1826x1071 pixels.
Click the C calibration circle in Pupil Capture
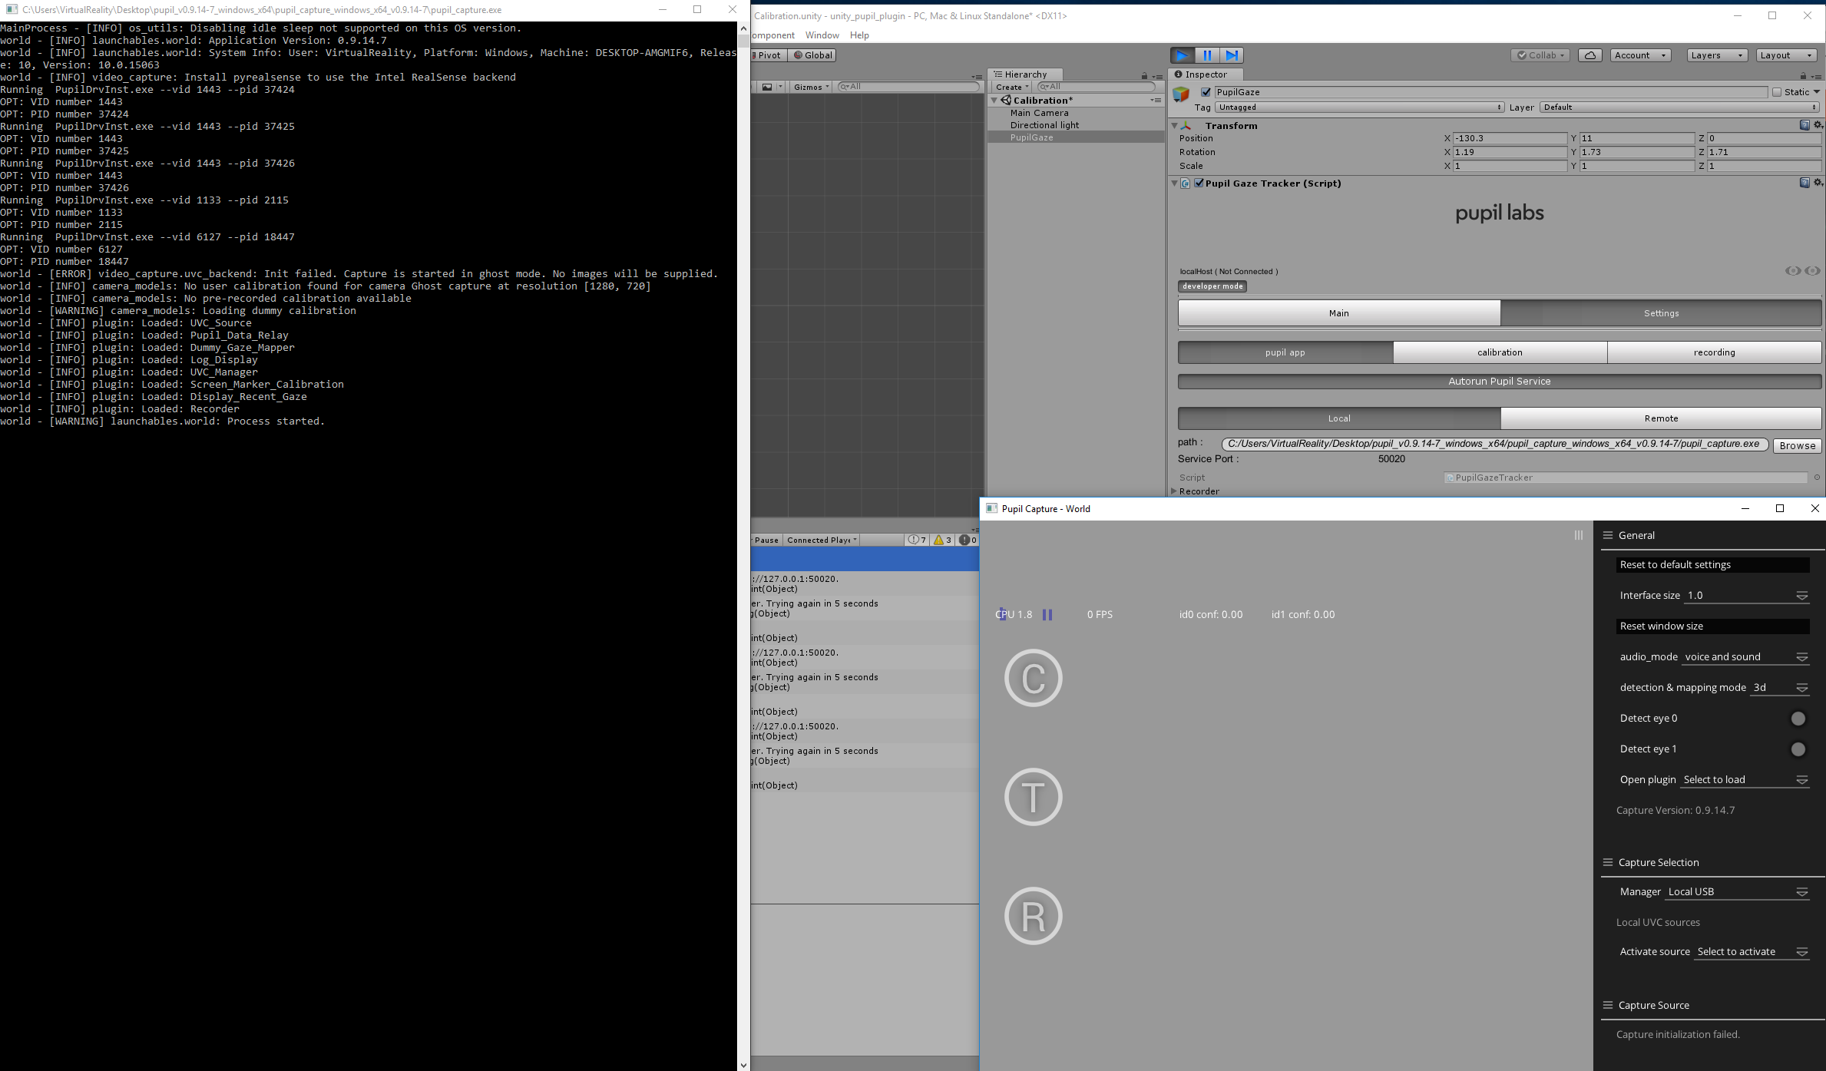[x=1033, y=678]
